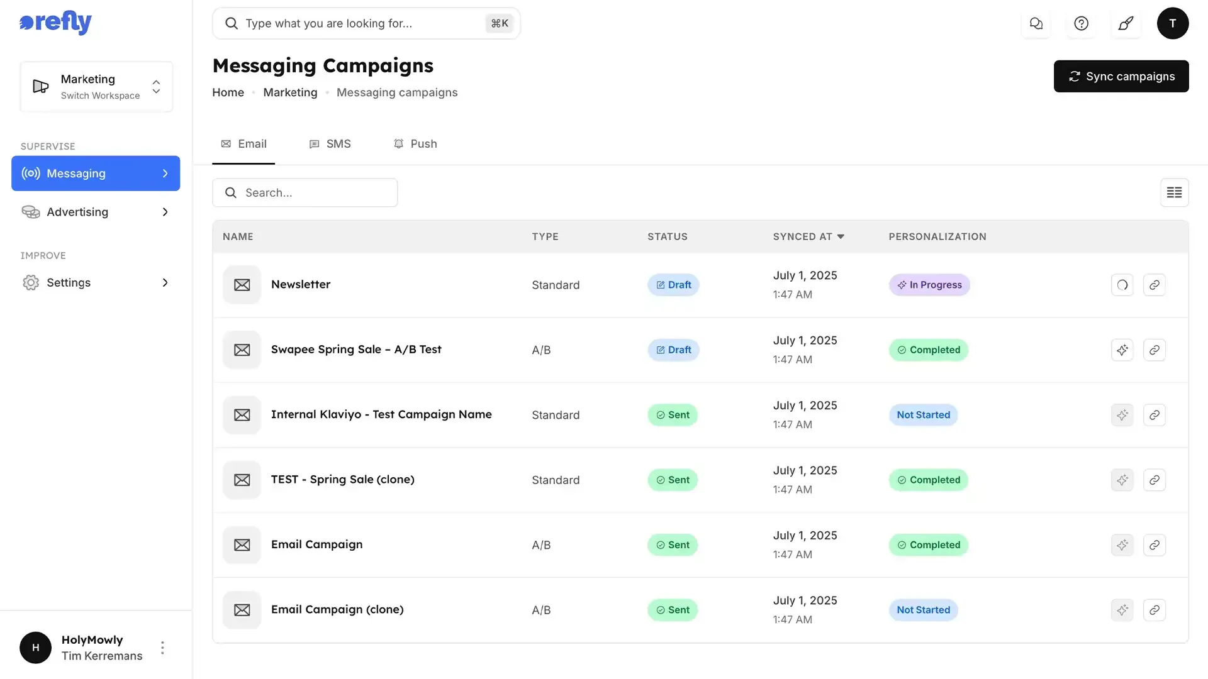The image size is (1208, 679).
Task: Click the H avatar for HolyMowly
Action: [x=35, y=648]
